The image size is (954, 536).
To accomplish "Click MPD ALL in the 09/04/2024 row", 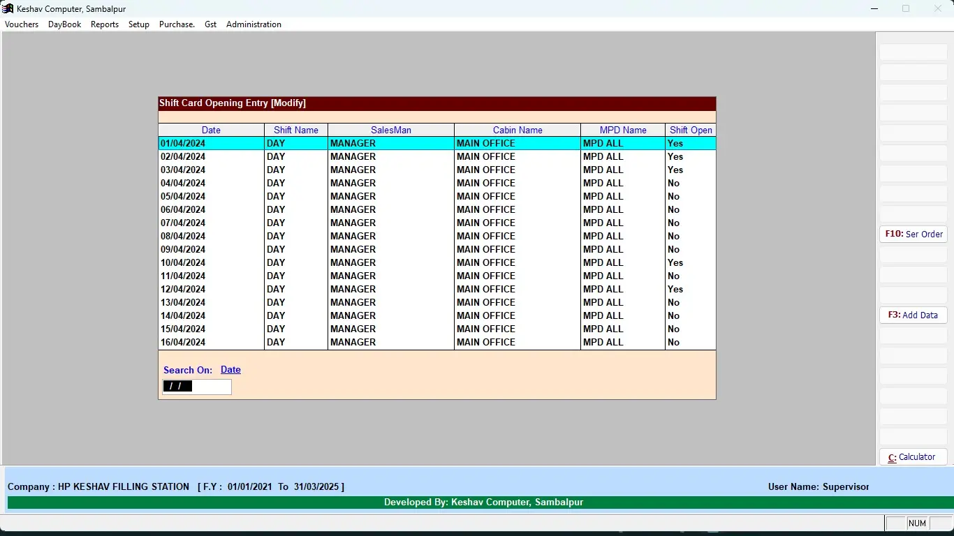I will coord(603,249).
